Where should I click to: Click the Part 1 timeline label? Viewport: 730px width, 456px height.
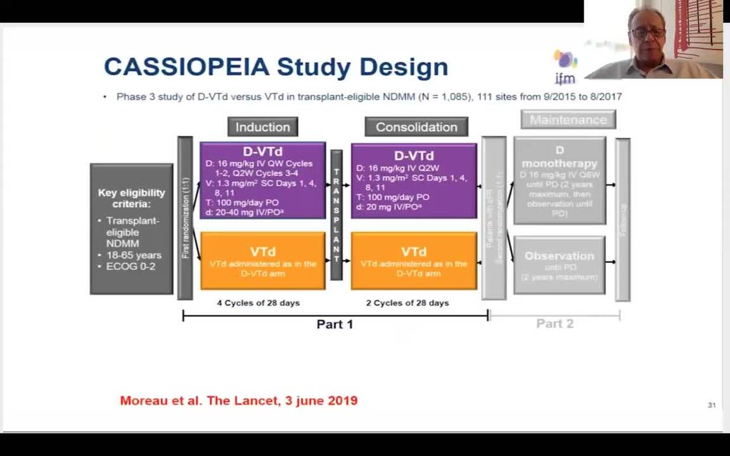tap(335, 324)
